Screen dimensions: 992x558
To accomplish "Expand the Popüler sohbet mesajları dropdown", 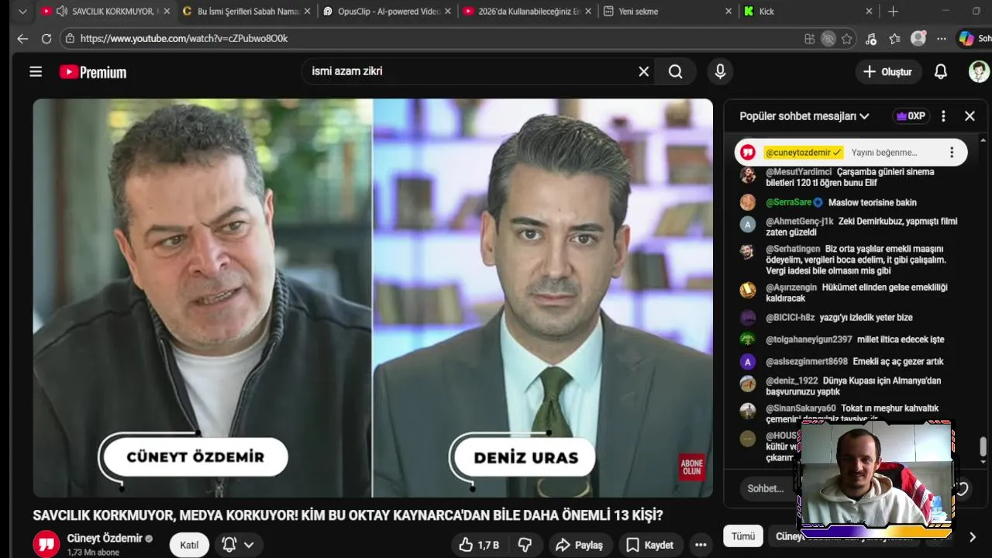I will pyautogui.click(x=804, y=116).
